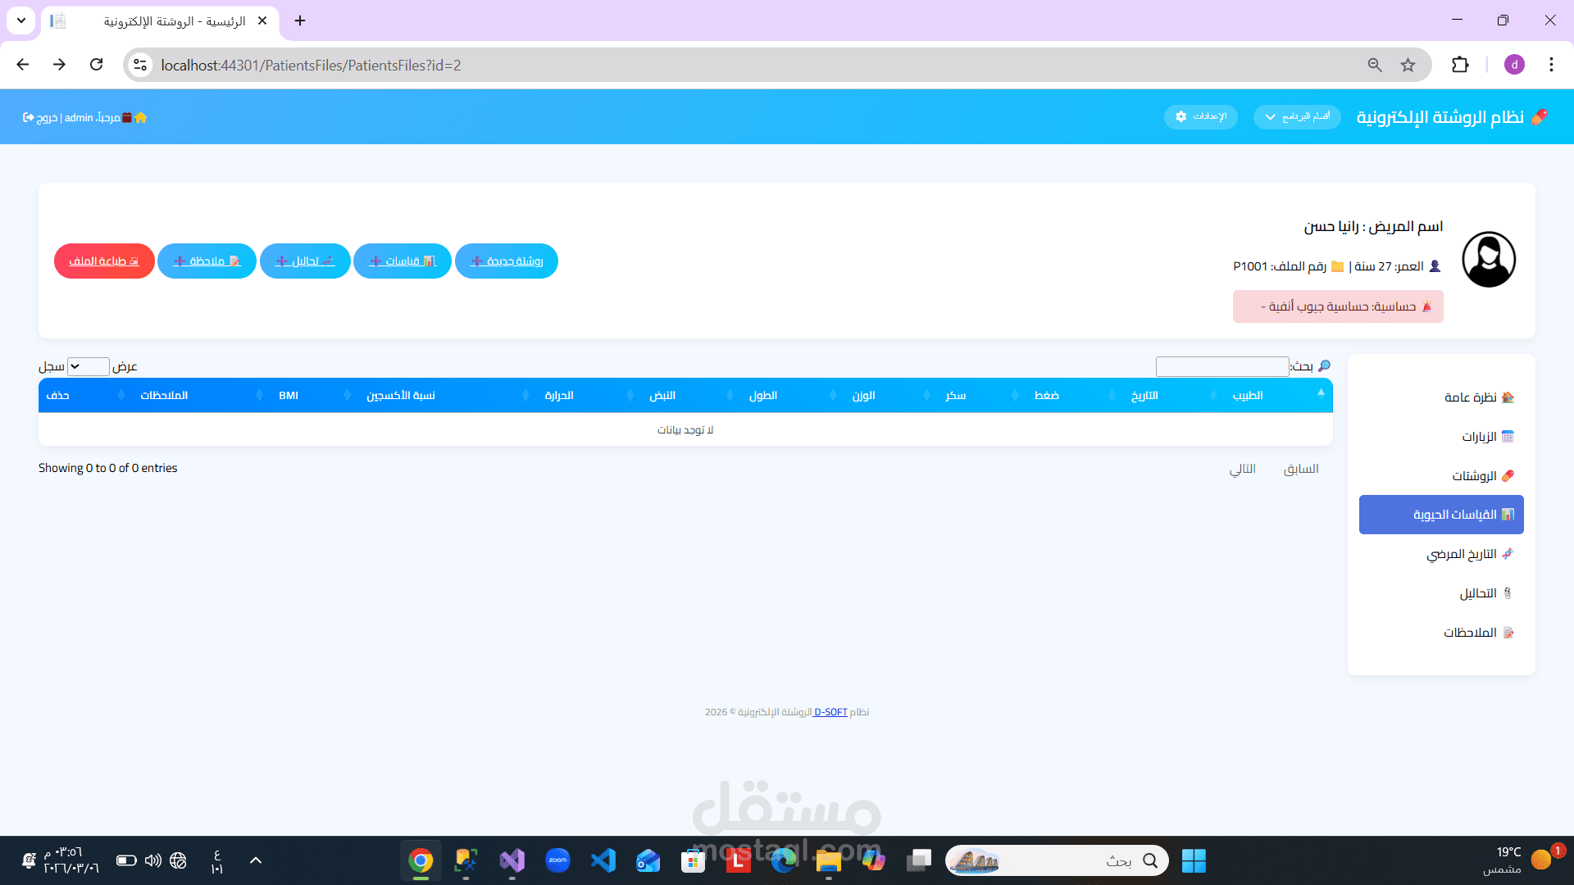Follow the D-SOFT footer link
The height and width of the screenshot is (885, 1574).
click(830, 712)
